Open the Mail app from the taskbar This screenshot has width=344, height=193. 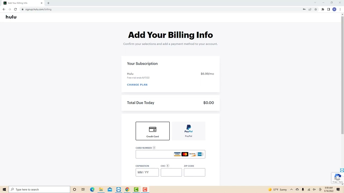pyautogui.click(x=110, y=190)
